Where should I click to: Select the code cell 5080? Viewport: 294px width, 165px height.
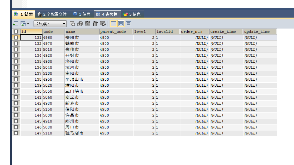click(53, 127)
